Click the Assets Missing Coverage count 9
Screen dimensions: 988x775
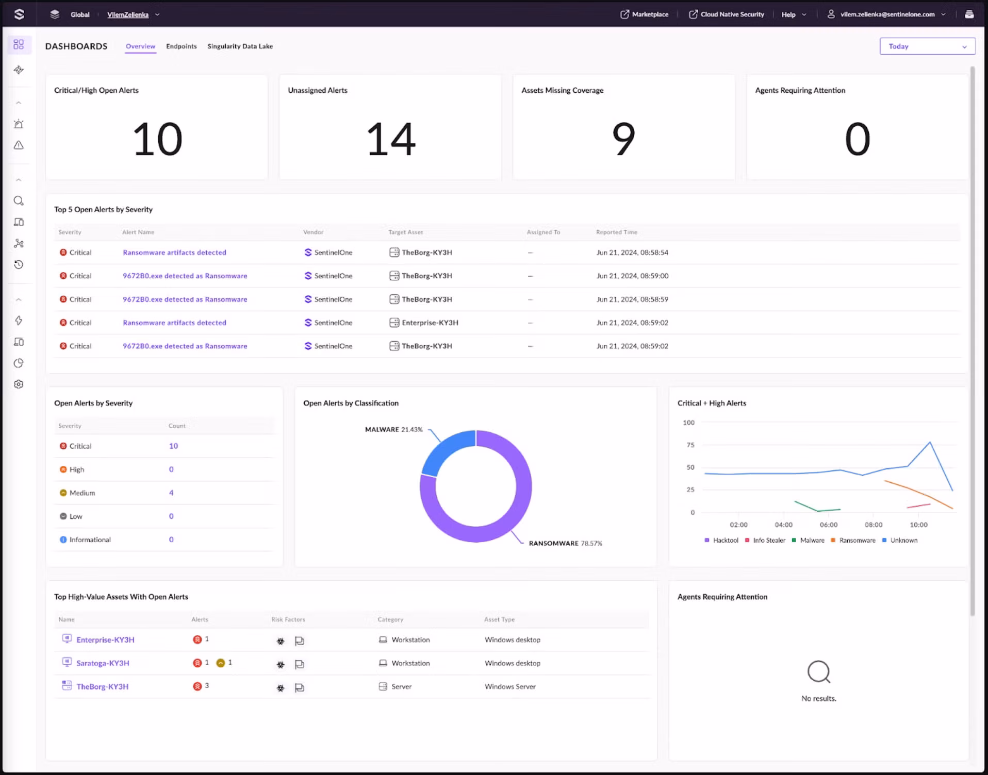pyautogui.click(x=623, y=139)
